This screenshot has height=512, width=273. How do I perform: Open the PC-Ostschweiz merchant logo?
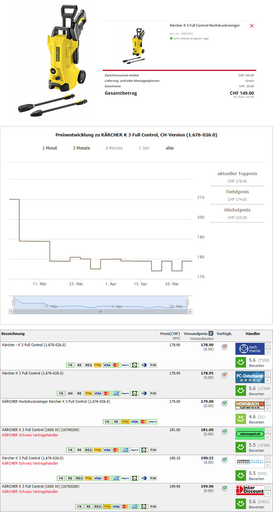(249, 377)
